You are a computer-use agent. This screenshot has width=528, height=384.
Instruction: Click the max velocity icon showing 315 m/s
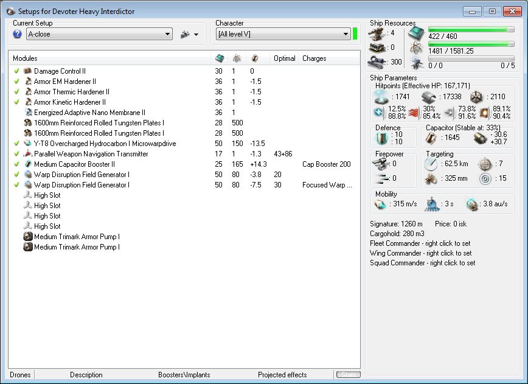[x=380, y=204]
